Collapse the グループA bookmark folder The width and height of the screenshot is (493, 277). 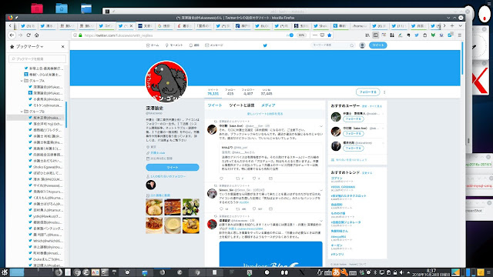[x=22, y=81]
